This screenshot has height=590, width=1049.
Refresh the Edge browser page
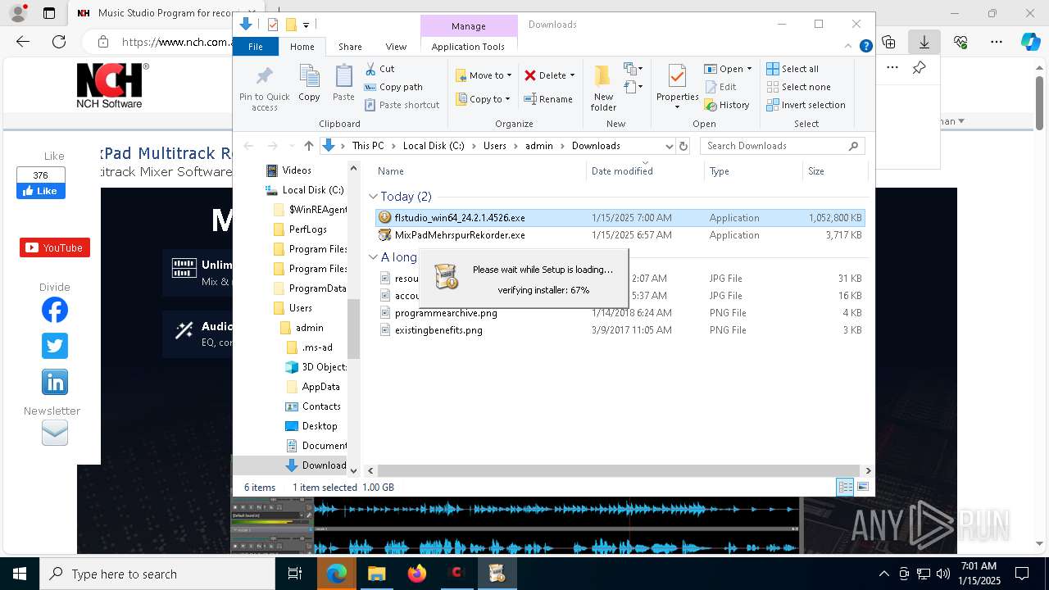59,42
